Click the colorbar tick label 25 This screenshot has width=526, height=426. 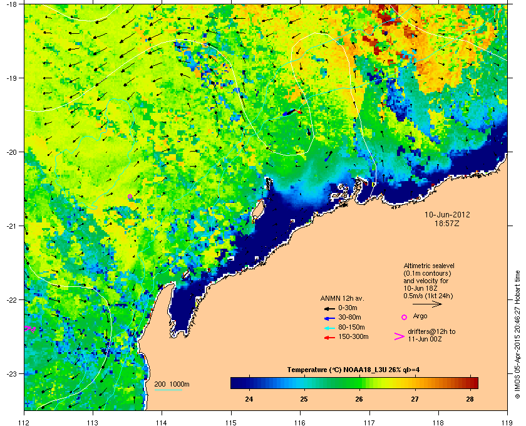[304, 399]
